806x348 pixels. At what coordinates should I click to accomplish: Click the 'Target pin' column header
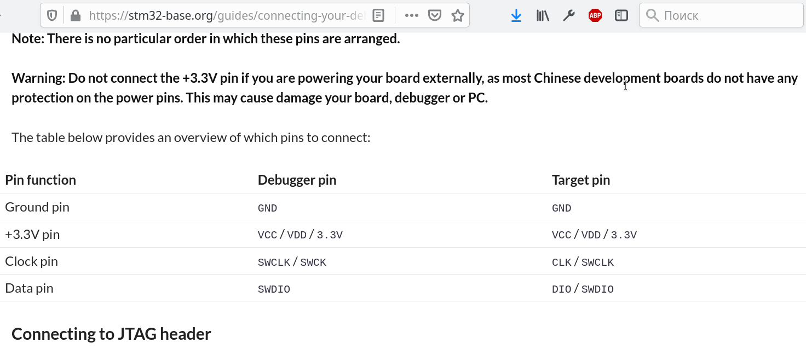[x=580, y=180]
